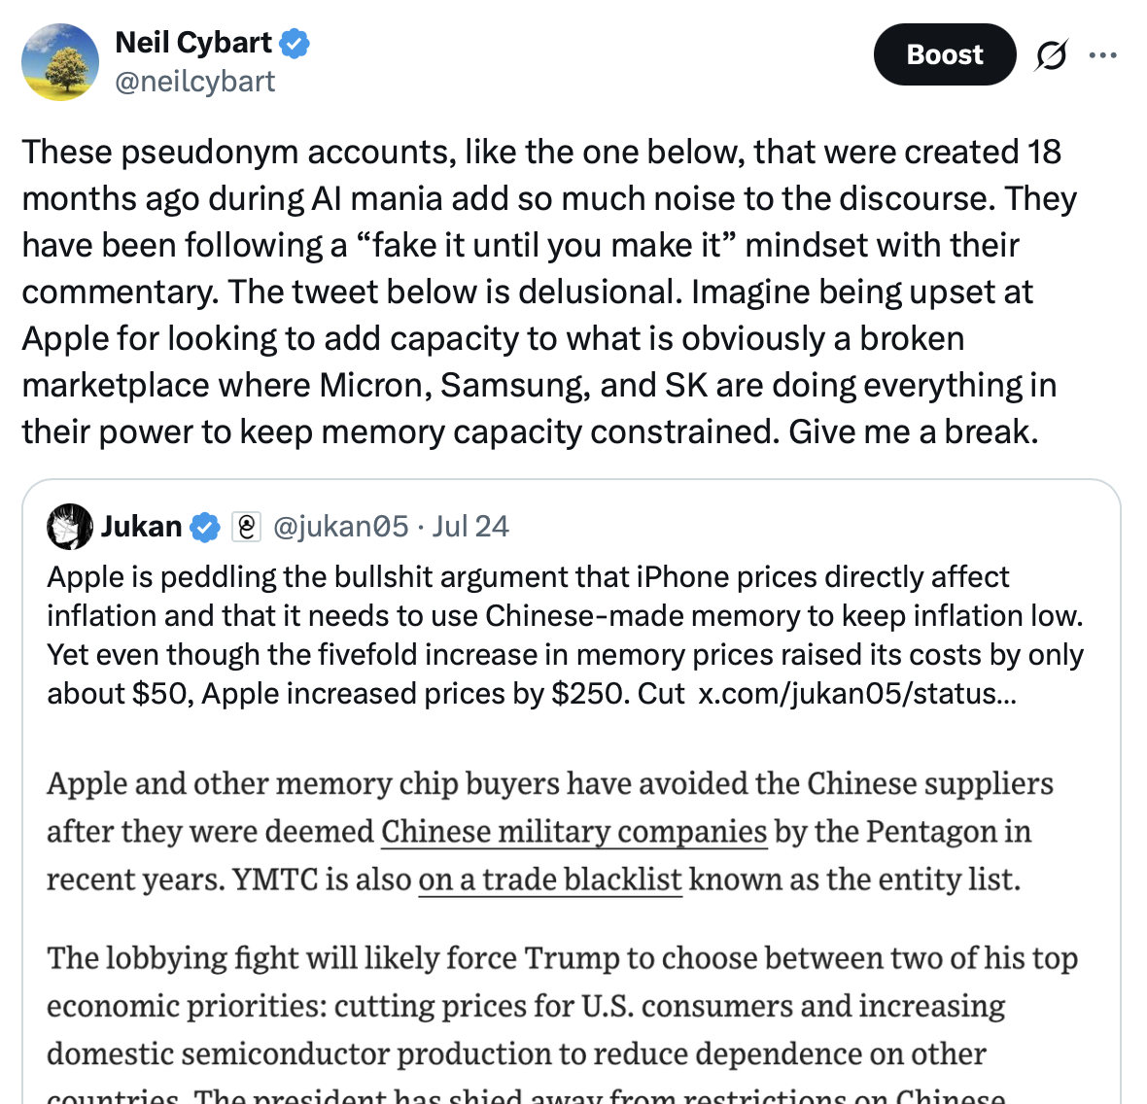Open the three-dots more options menu
Image resolution: width=1147 pixels, height=1104 pixels.
(1102, 54)
